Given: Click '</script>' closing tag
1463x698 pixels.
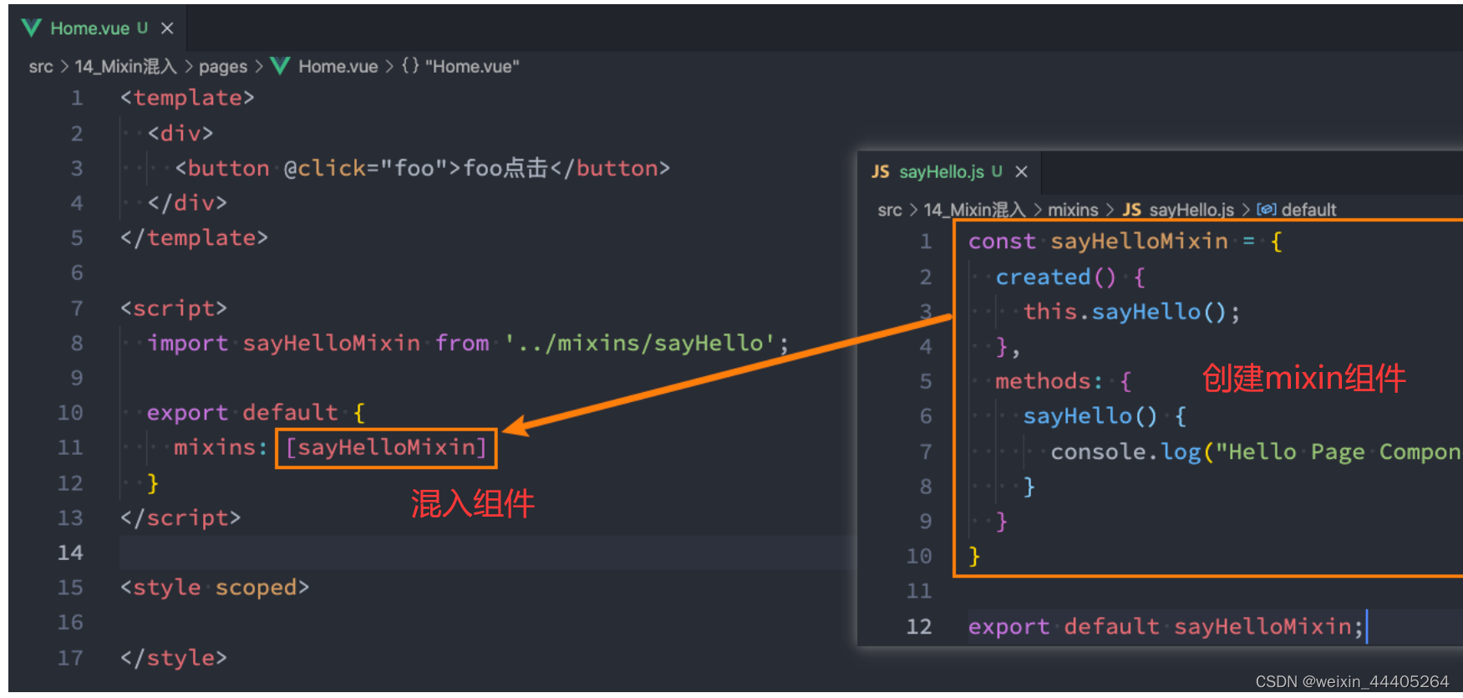Looking at the screenshot, I should pyautogui.click(x=180, y=518).
